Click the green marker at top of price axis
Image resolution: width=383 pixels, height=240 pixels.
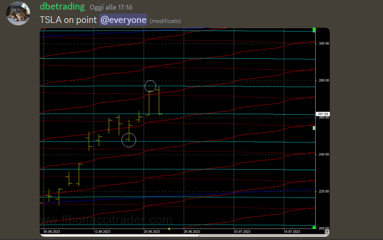click(x=314, y=30)
